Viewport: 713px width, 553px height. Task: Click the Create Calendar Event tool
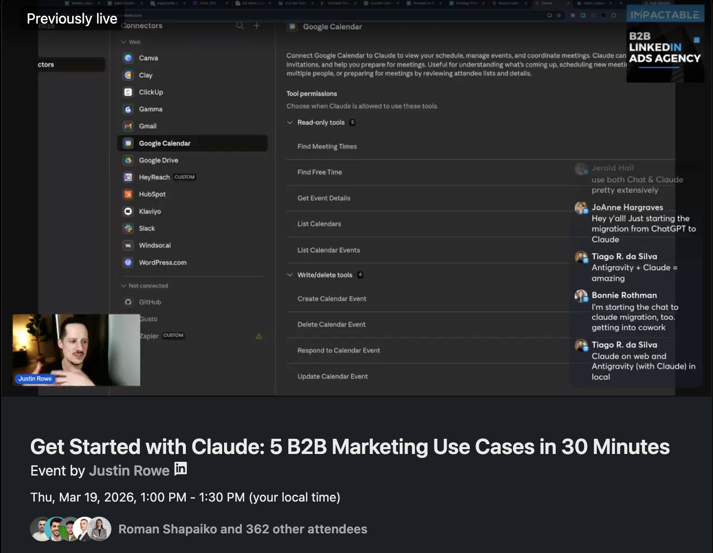[332, 299]
